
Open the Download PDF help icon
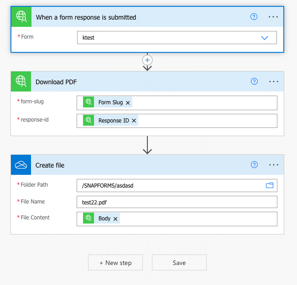click(x=255, y=81)
